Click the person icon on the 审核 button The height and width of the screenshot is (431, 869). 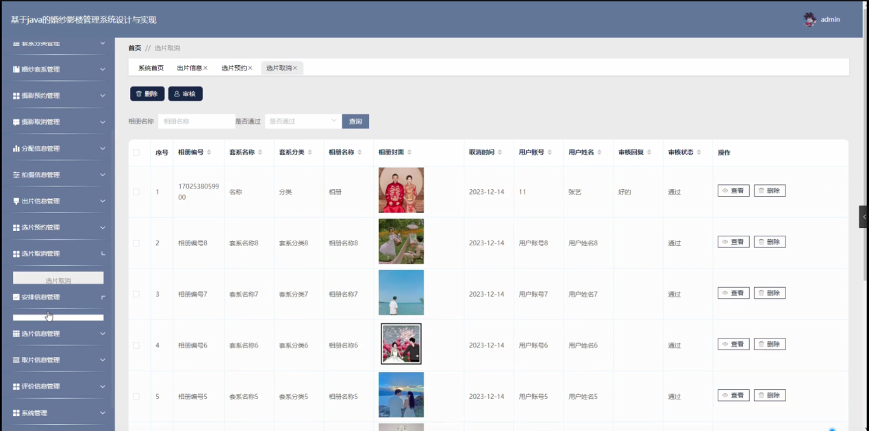177,93
